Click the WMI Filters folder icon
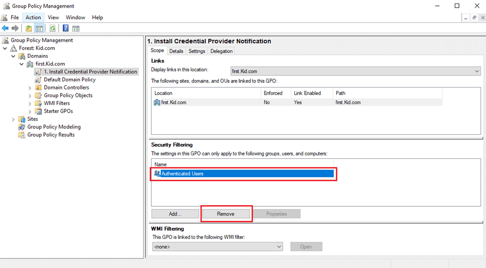 point(38,103)
